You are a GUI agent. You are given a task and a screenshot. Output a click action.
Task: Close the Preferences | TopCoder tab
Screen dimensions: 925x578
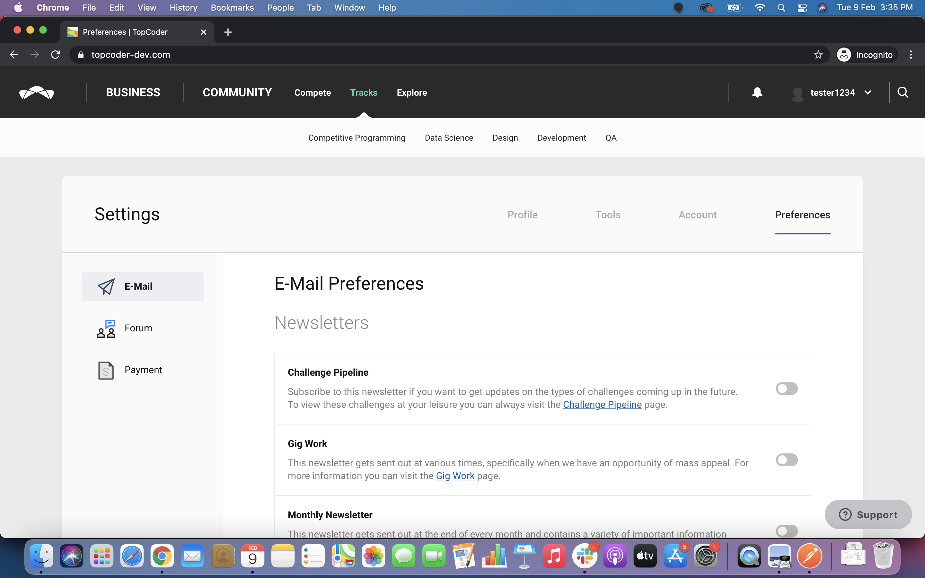204,32
